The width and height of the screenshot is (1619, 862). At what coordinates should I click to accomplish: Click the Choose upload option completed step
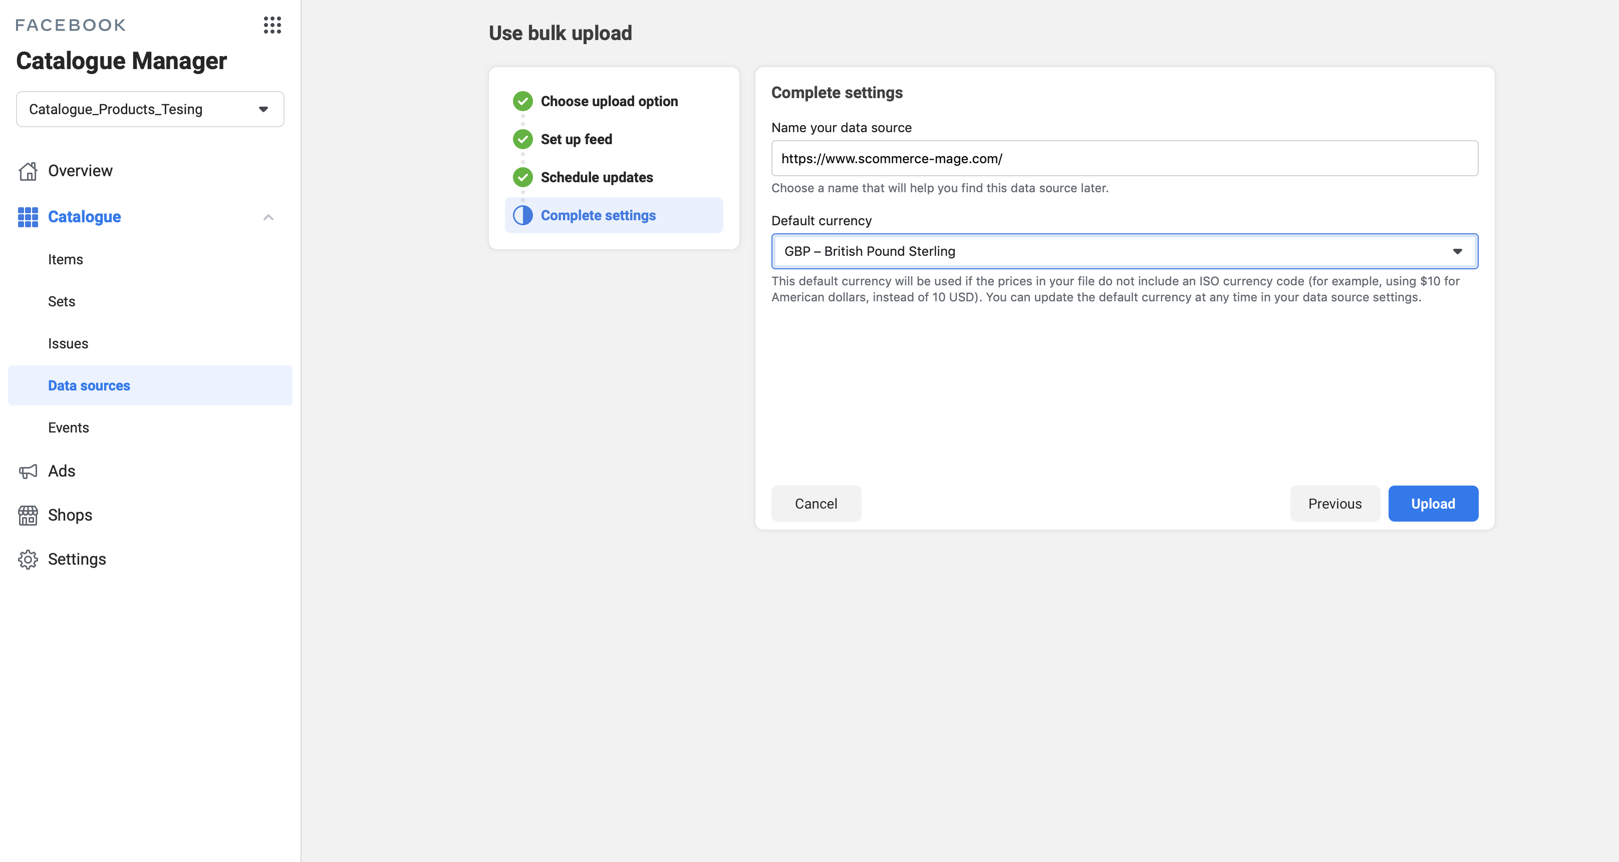[522, 101]
